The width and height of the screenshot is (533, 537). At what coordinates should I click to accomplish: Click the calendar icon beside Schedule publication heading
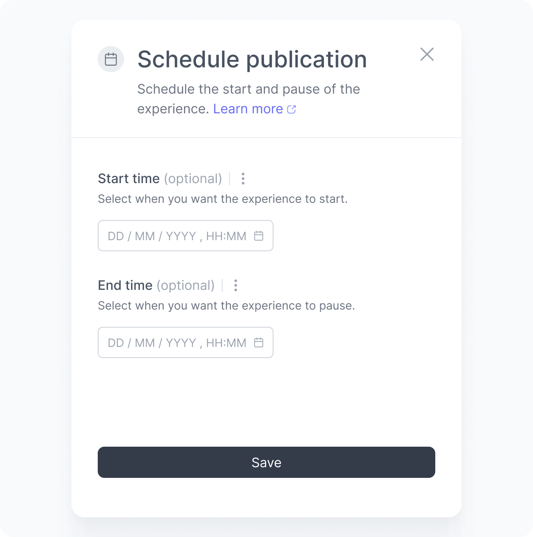[110, 59]
